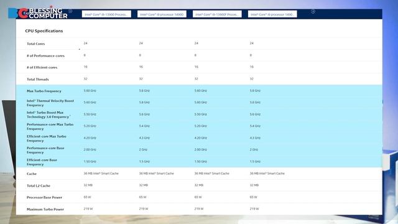Click the 'Cache' row label
Screen dimensions: 398x224
32,174
